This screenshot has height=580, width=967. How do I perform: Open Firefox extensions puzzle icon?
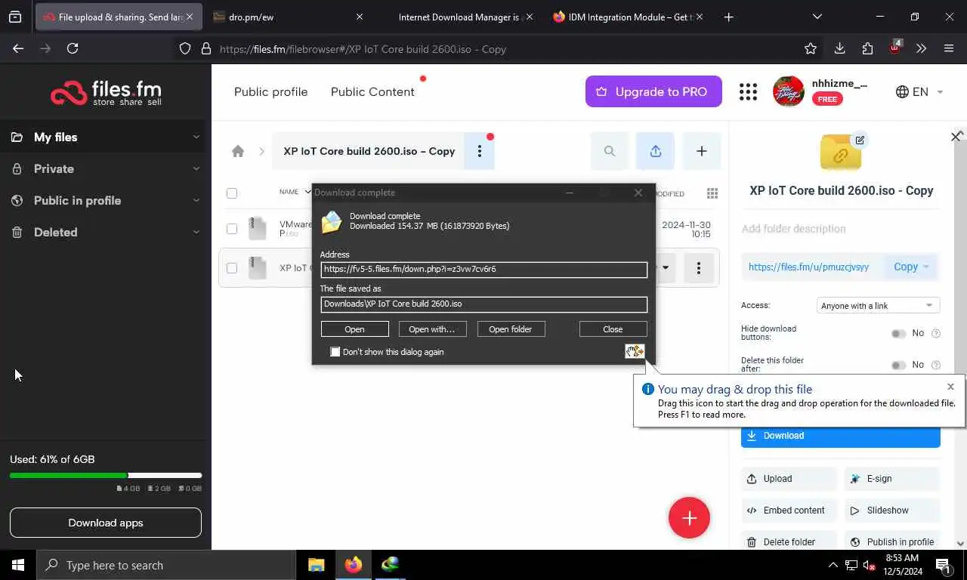pos(867,48)
